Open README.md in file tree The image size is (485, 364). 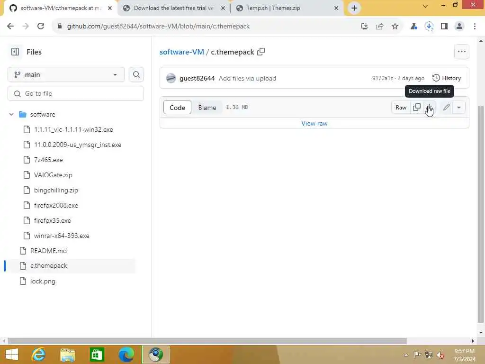click(49, 251)
